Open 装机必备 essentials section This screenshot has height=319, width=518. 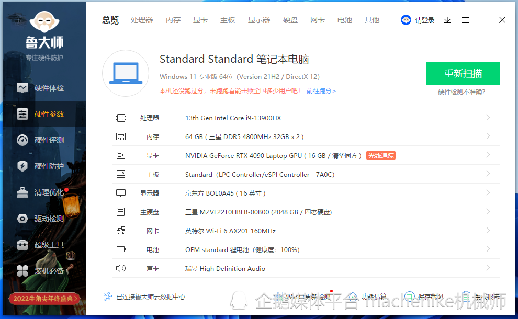click(x=40, y=271)
